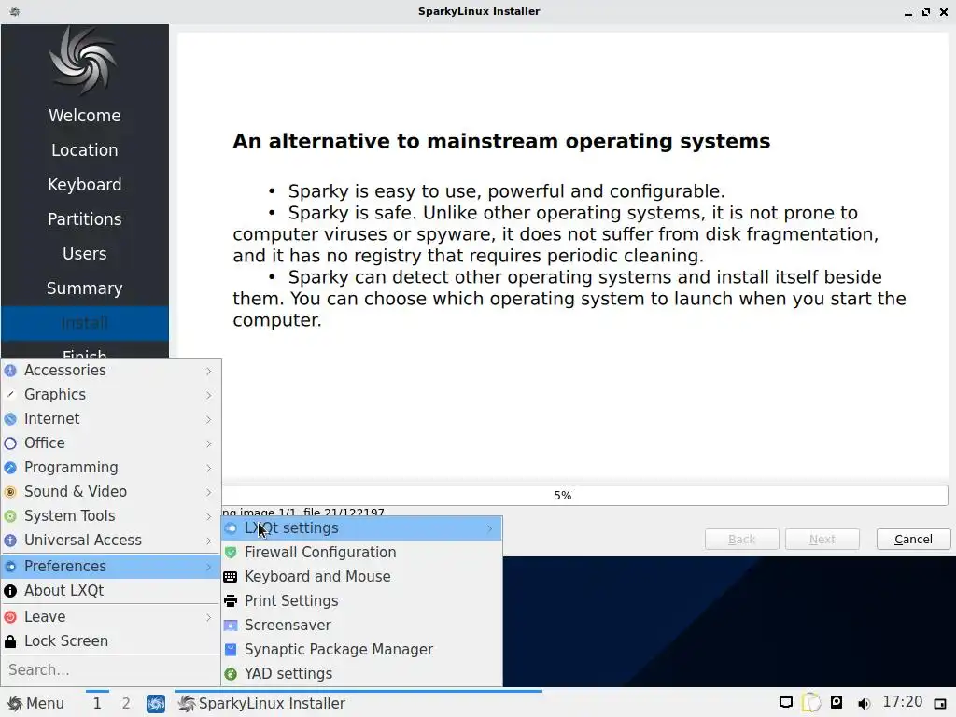956x717 pixels.
Task: Click the Universal Access icon
Action: 10,541
